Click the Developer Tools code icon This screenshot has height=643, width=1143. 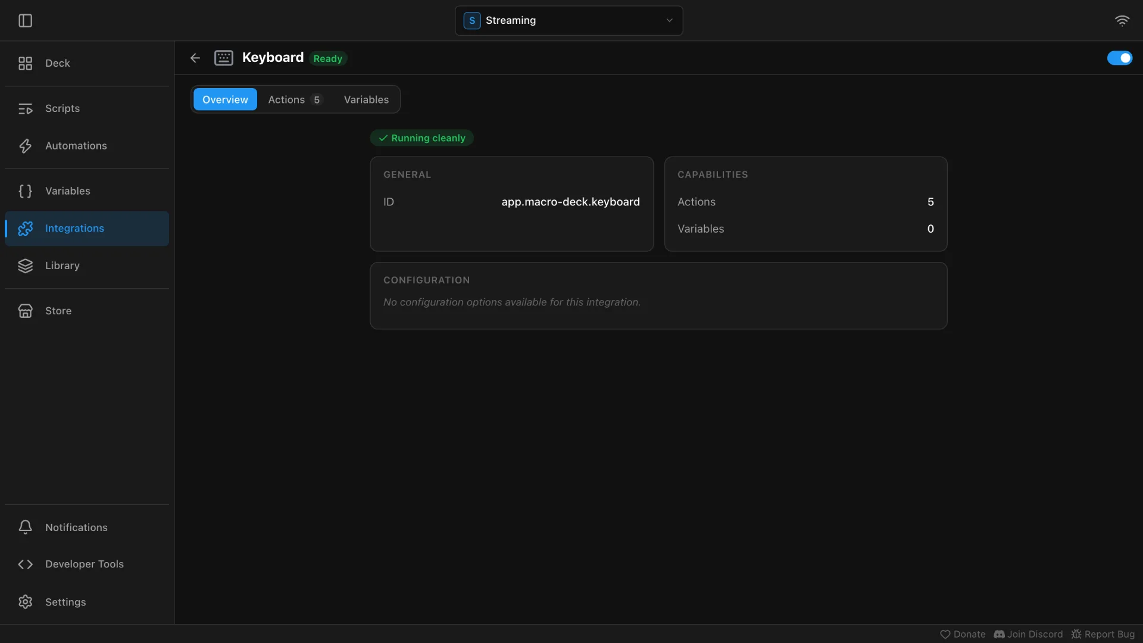25,564
